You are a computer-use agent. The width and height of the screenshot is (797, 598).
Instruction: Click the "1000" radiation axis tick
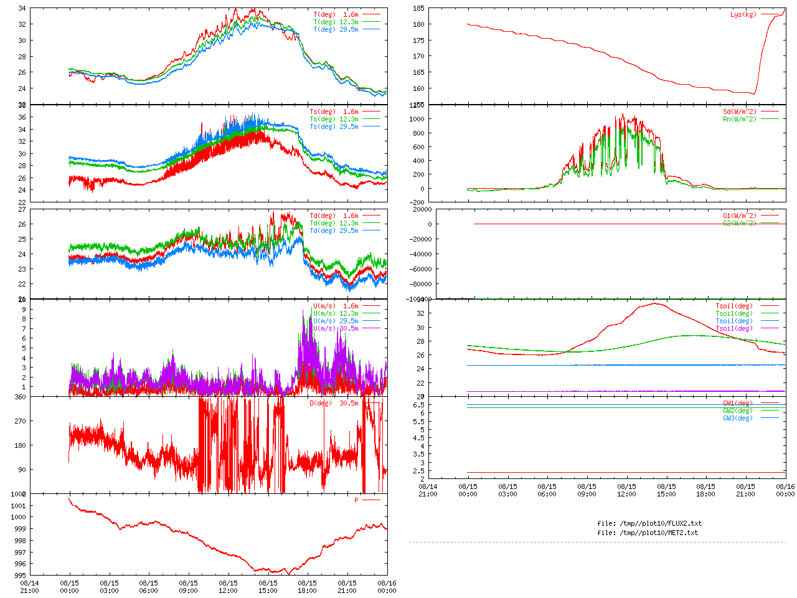[x=417, y=119]
